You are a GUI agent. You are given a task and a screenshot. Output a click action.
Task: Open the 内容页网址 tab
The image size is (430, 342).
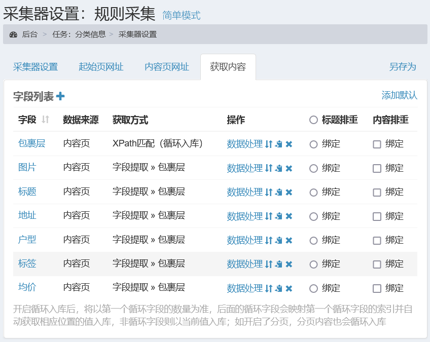pos(167,66)
